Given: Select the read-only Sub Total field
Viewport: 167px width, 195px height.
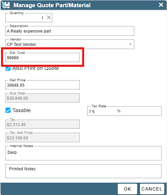Looking at the screenshot, I should pyautogui.click(x=42, y=98).
